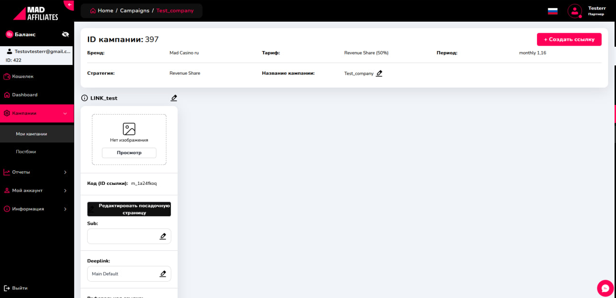
Task: Click edit pencil beside LINK_test title
Action: (174, 98)
